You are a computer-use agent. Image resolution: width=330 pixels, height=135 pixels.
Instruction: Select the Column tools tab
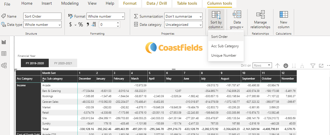220,4
